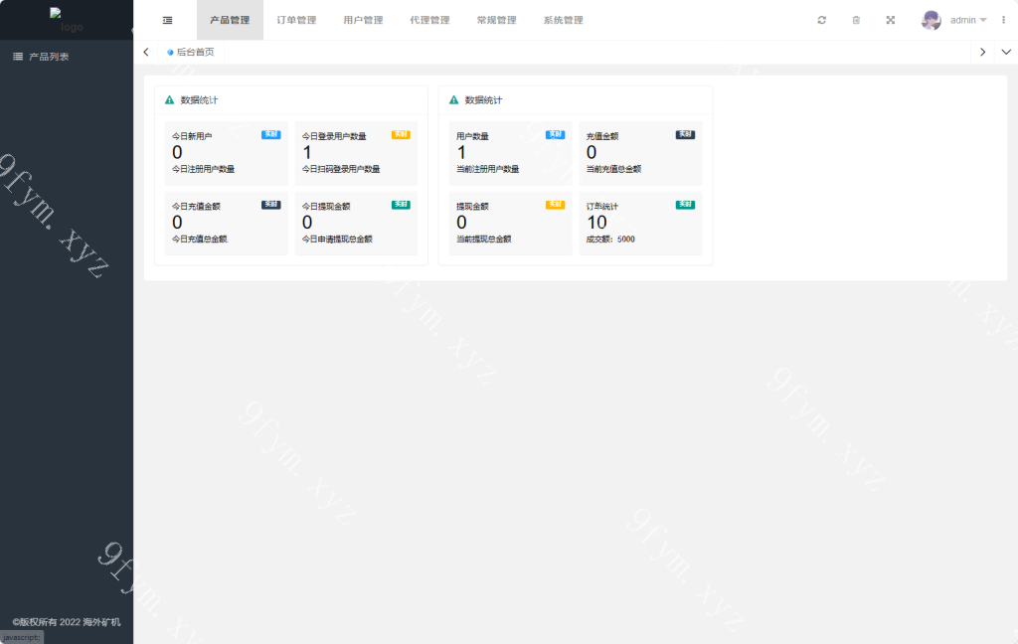Click the blue 实时 badge on 今日新用户
This screenshot has height=644, width=1018.
[271, 134]
